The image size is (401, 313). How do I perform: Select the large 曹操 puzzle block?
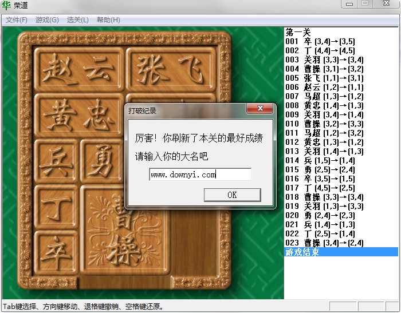click(x=125, y=230)
